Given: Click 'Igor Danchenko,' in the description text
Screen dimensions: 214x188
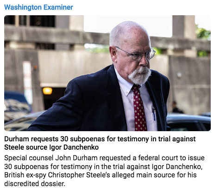Looking at the screenshot, I should point(177,167).
